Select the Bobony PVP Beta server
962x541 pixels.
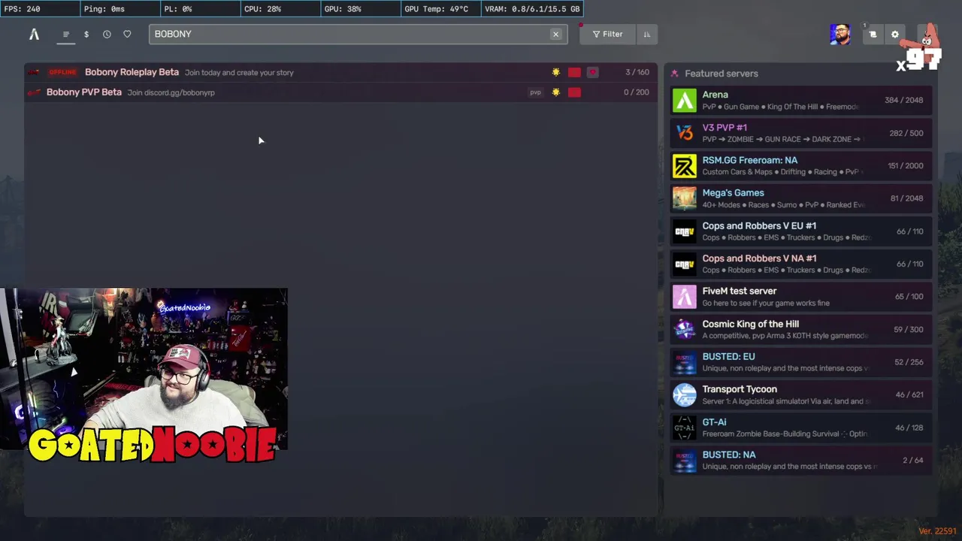tap(340, 92)
